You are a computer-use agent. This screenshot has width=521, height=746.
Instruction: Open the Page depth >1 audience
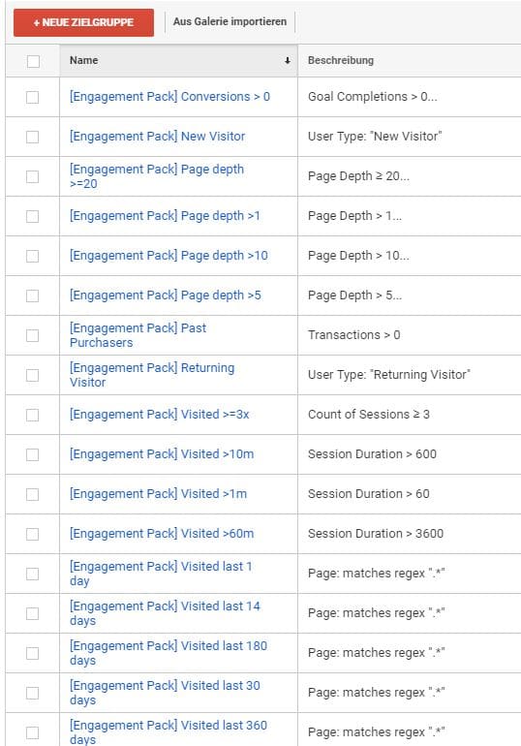pyautogui.click(x=165, y=216)
